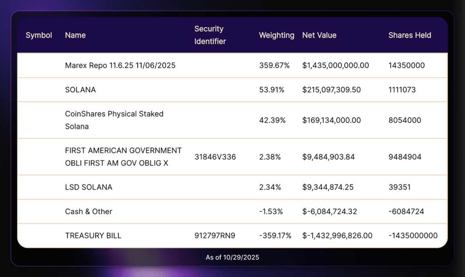Screen dimensions: 465x277
Task: Select the Marex Repo 11.6.25 row name
Action: click(x=120, y=65)
